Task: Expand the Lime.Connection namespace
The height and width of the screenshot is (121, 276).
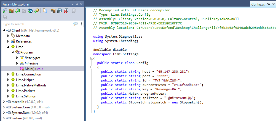Action: click(8, 74)
